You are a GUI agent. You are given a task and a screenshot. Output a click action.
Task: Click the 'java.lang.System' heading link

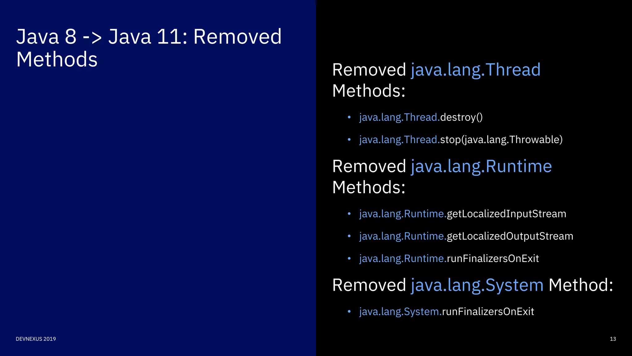click(x=477, y=285)
